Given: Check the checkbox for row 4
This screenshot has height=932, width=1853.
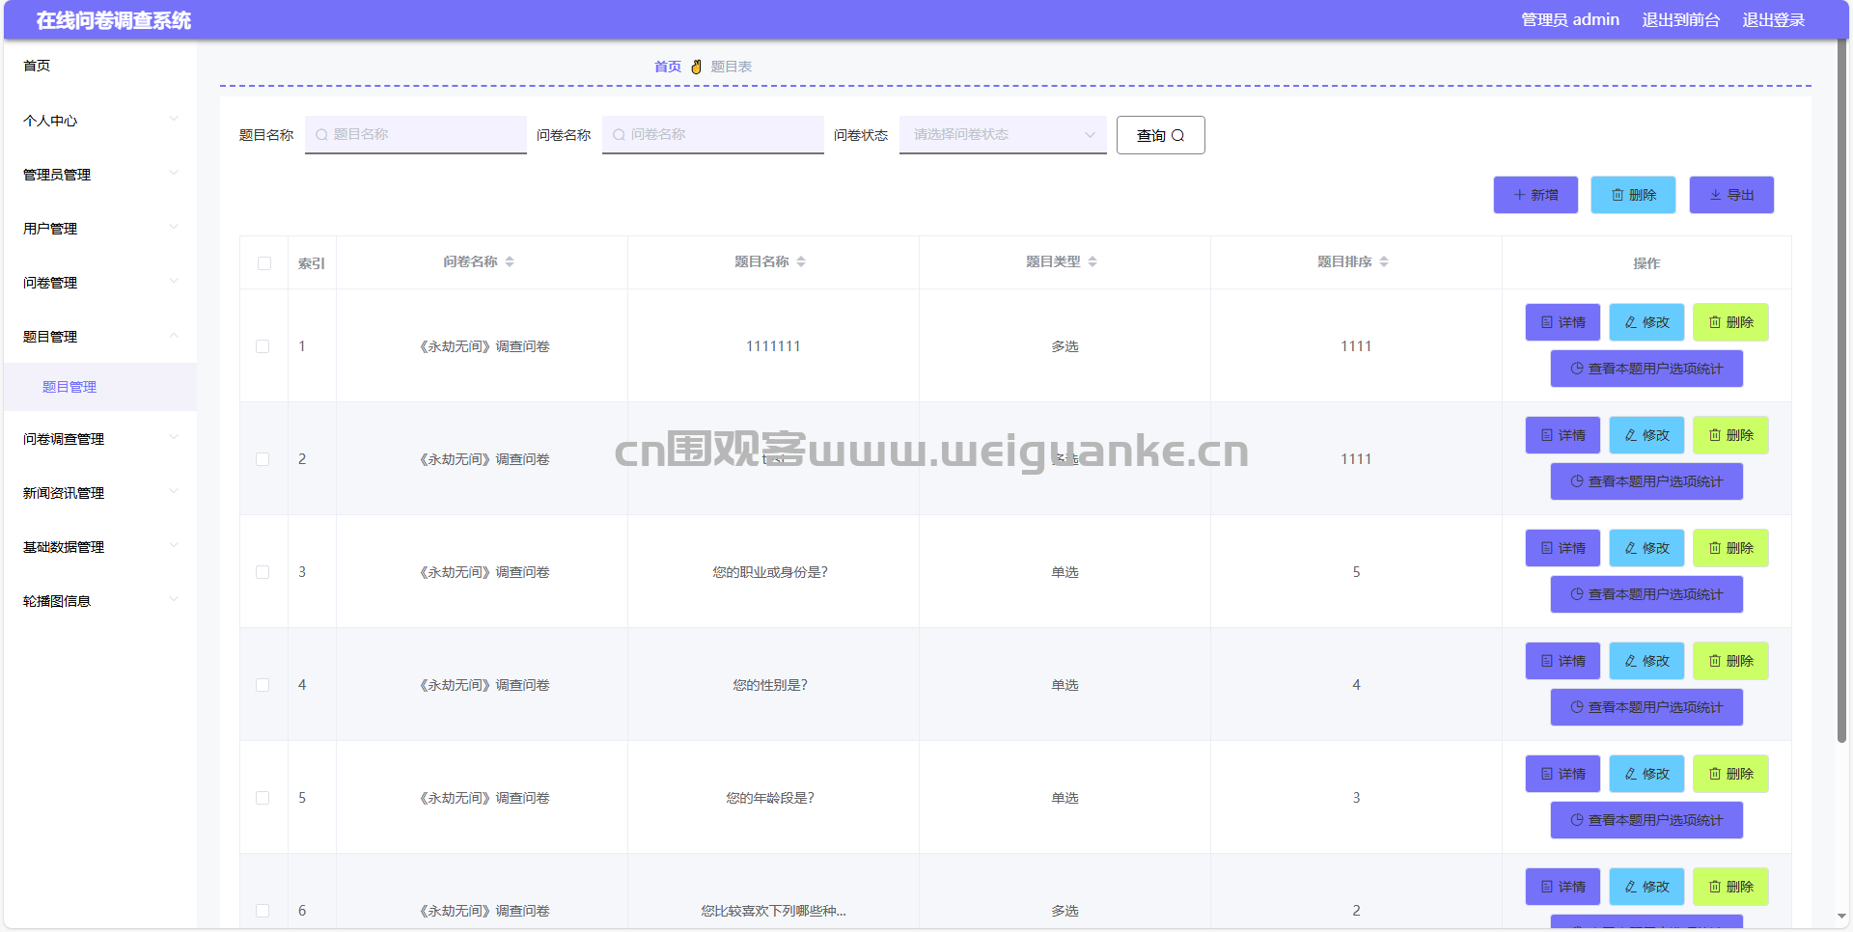Looking at the screenshot, I should click(x=263, y=685).
